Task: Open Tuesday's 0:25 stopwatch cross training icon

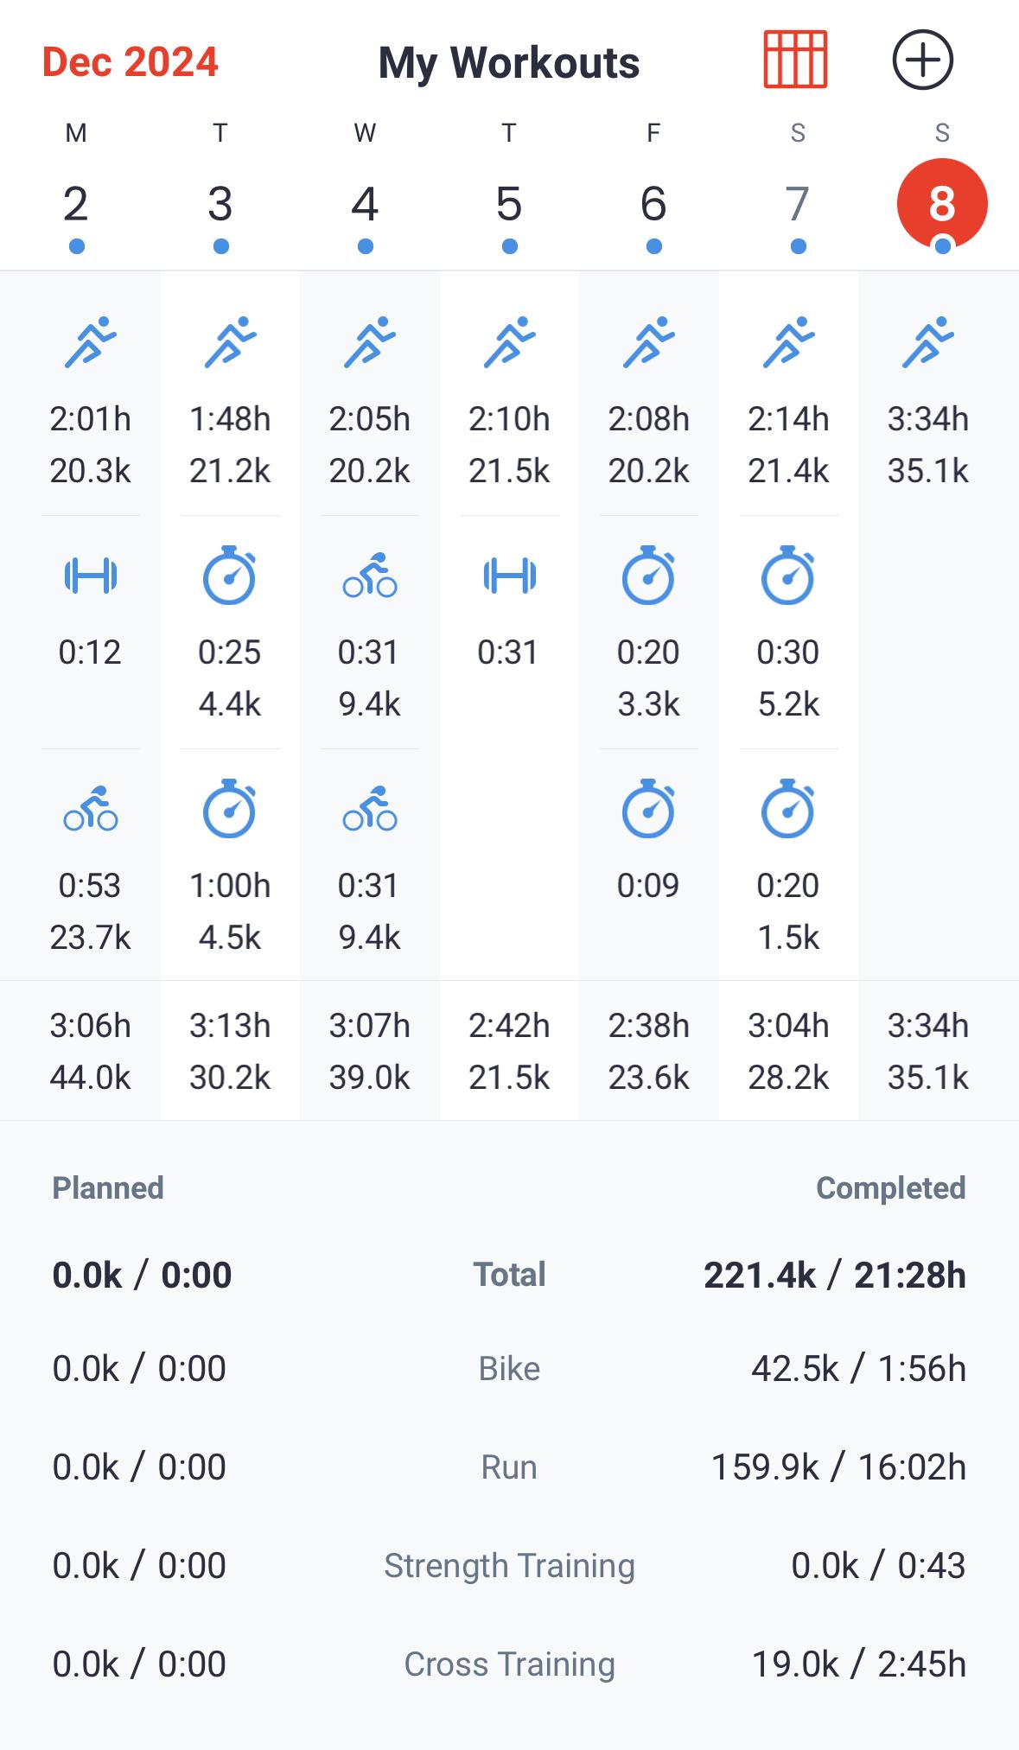Action: point(230,576)
